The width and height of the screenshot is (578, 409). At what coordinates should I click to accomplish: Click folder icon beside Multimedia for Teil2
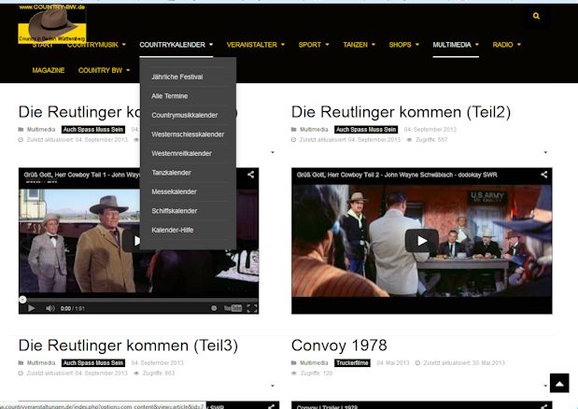point(294,130)
